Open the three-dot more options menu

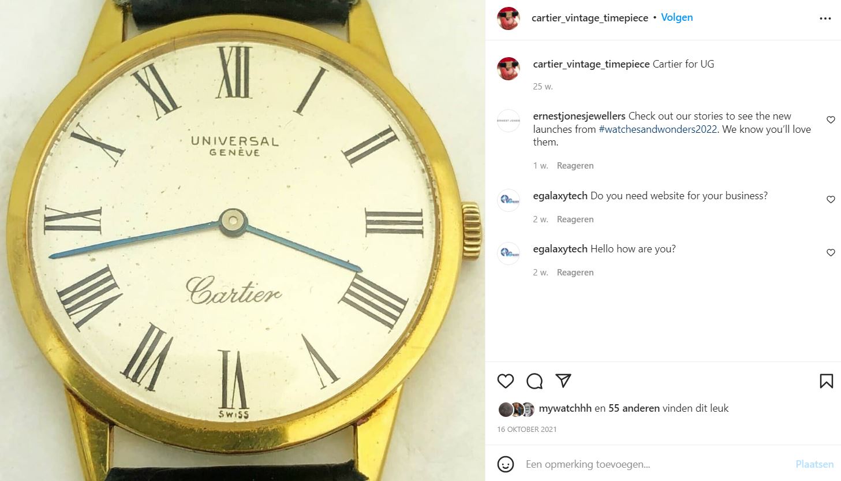point(825,18)
